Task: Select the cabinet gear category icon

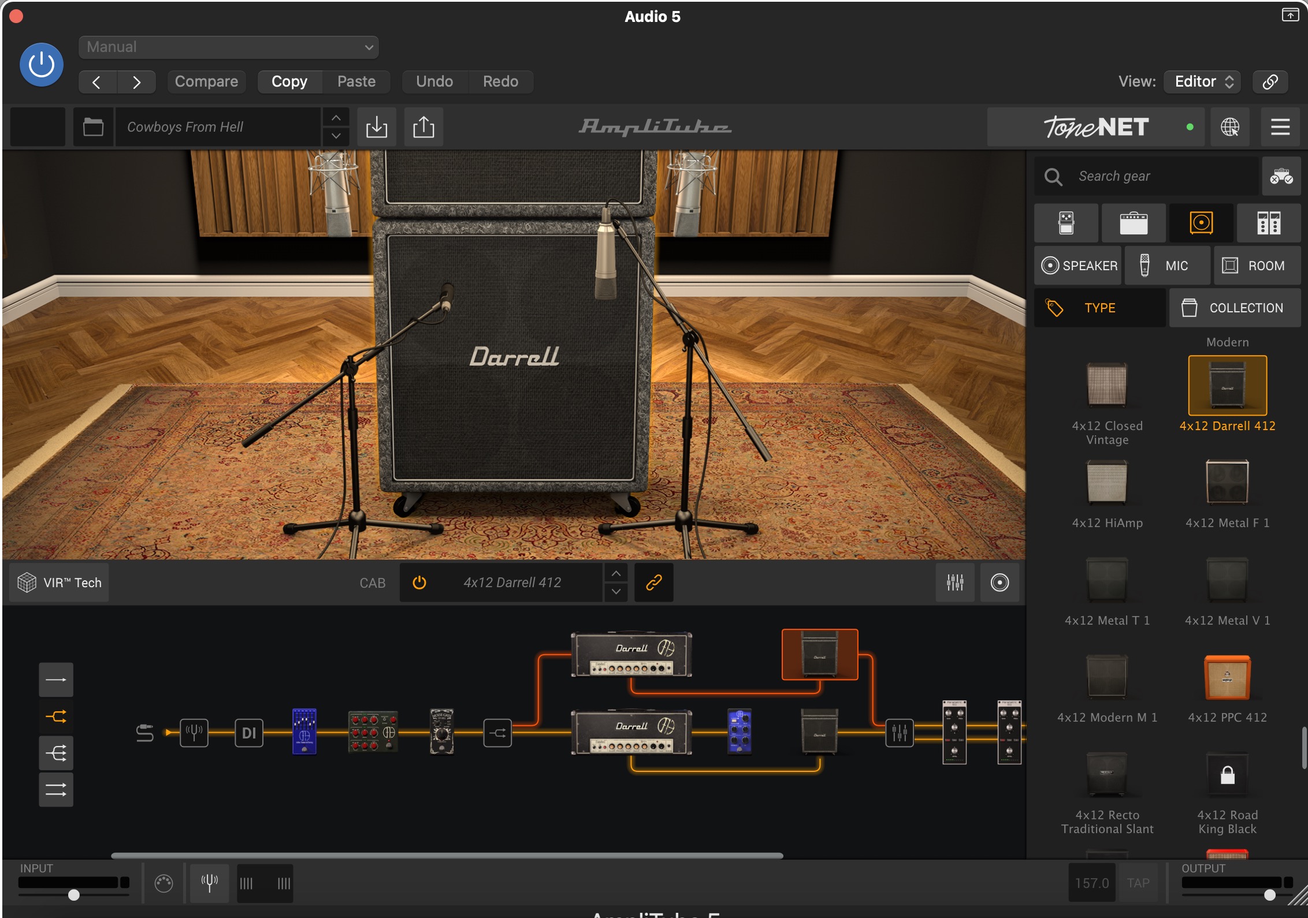Action: click(x=1201, y=223)
